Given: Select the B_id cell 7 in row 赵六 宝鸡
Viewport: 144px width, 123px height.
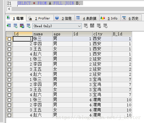Looking at the screenshot, I should click(x=122, y=95).
